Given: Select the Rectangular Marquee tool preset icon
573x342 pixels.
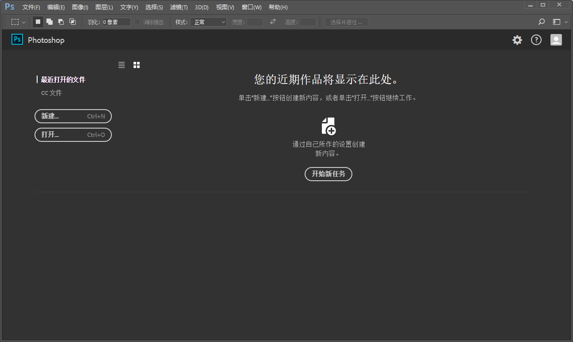Looking at the screenshot, I should 15,22.
